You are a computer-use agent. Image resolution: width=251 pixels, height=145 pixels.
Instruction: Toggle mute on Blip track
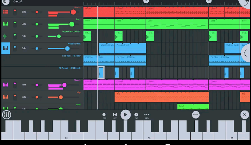(x=15, y=97)
